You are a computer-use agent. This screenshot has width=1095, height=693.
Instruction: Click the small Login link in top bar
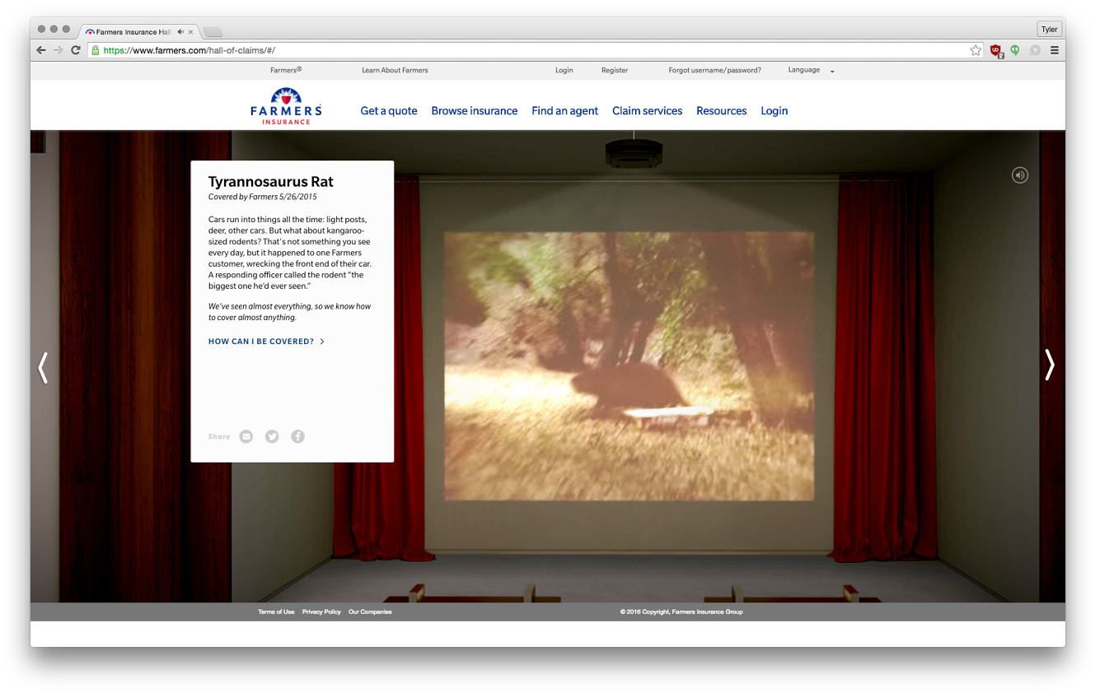point(564,70)
